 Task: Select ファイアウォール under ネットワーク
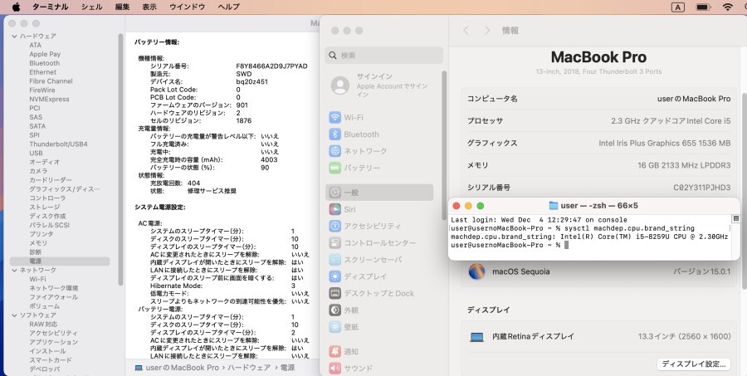(53, 297)
